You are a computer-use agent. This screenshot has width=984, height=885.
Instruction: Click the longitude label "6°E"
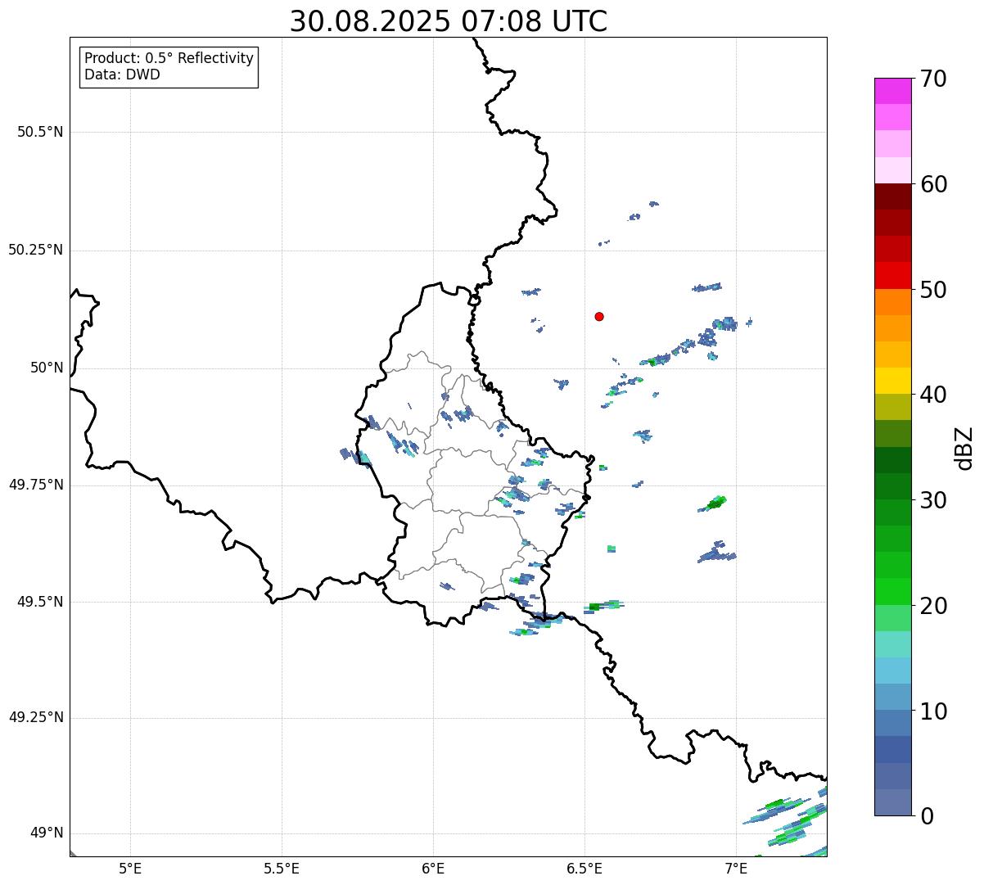[x=434, y=868]
